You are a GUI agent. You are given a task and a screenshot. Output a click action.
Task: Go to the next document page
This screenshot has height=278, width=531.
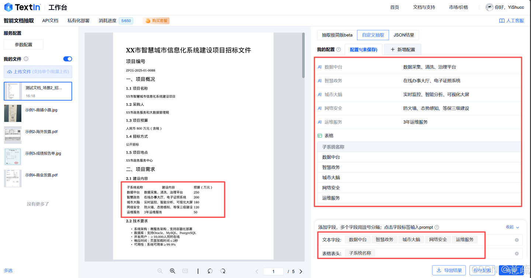tap(301, 271)
